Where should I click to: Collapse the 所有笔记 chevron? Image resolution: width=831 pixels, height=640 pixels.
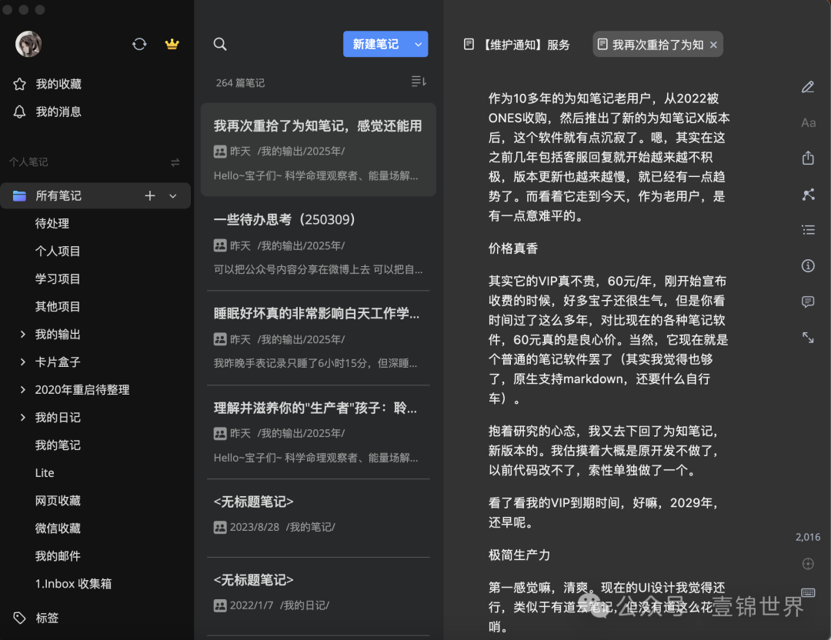point(173,196)
